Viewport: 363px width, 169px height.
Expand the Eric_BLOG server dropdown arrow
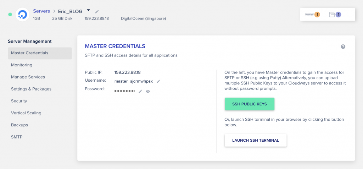(x=88, y=10)
